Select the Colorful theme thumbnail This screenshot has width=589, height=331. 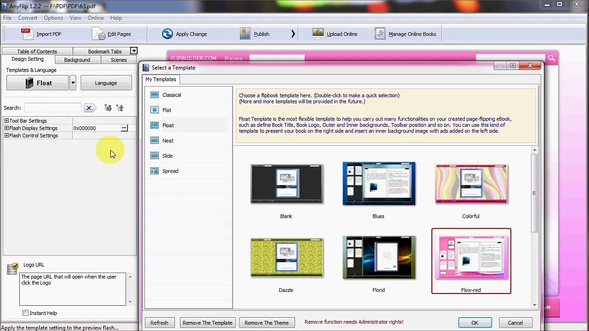pyautogui.click(x=471, y=184)
